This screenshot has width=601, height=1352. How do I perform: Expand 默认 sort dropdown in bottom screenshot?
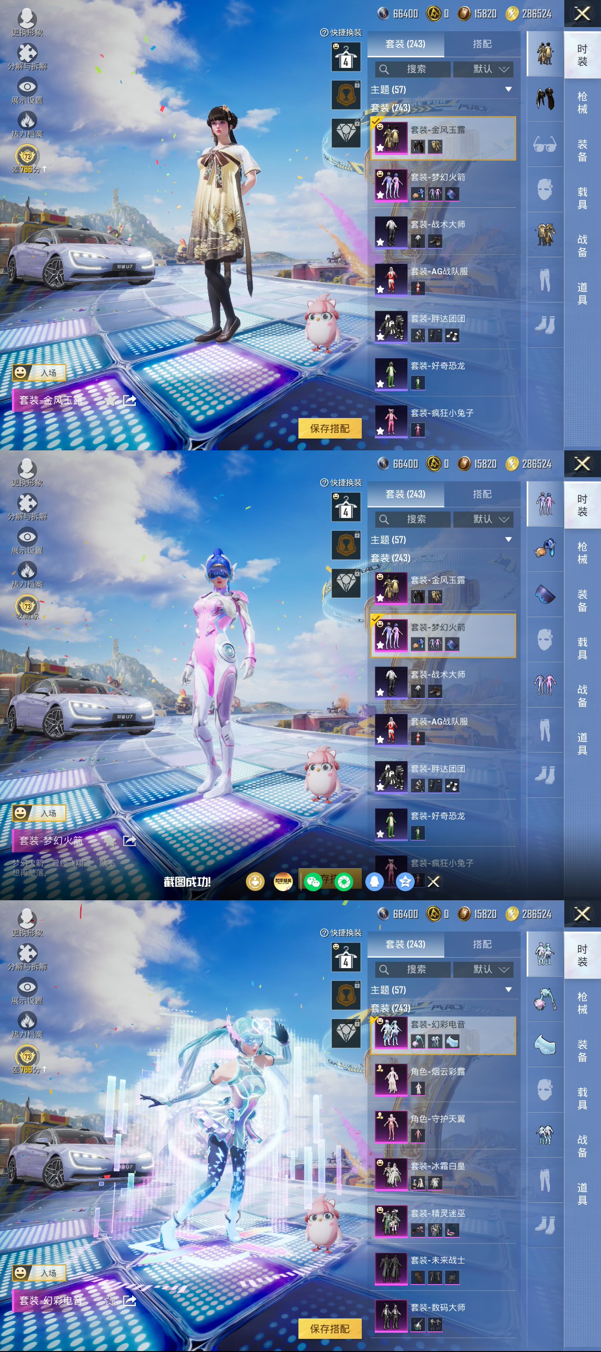point(484,970)
